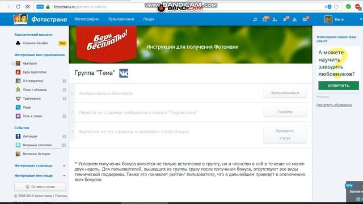
Task: Open Весенние симпатии event
Action: click(37, 145)
